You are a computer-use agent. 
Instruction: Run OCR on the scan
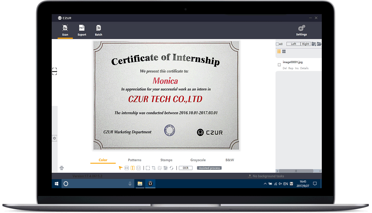pos(186,168)
